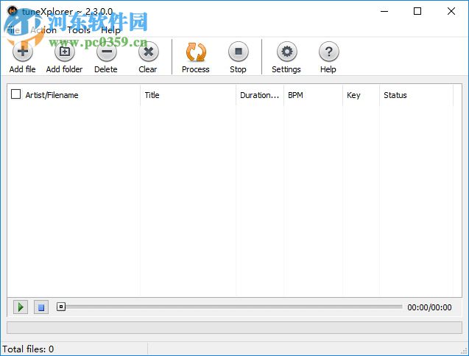This screenshot has width=469, height=356.
Task: Click the Add file toolbar icon
Action: point(23,52)
